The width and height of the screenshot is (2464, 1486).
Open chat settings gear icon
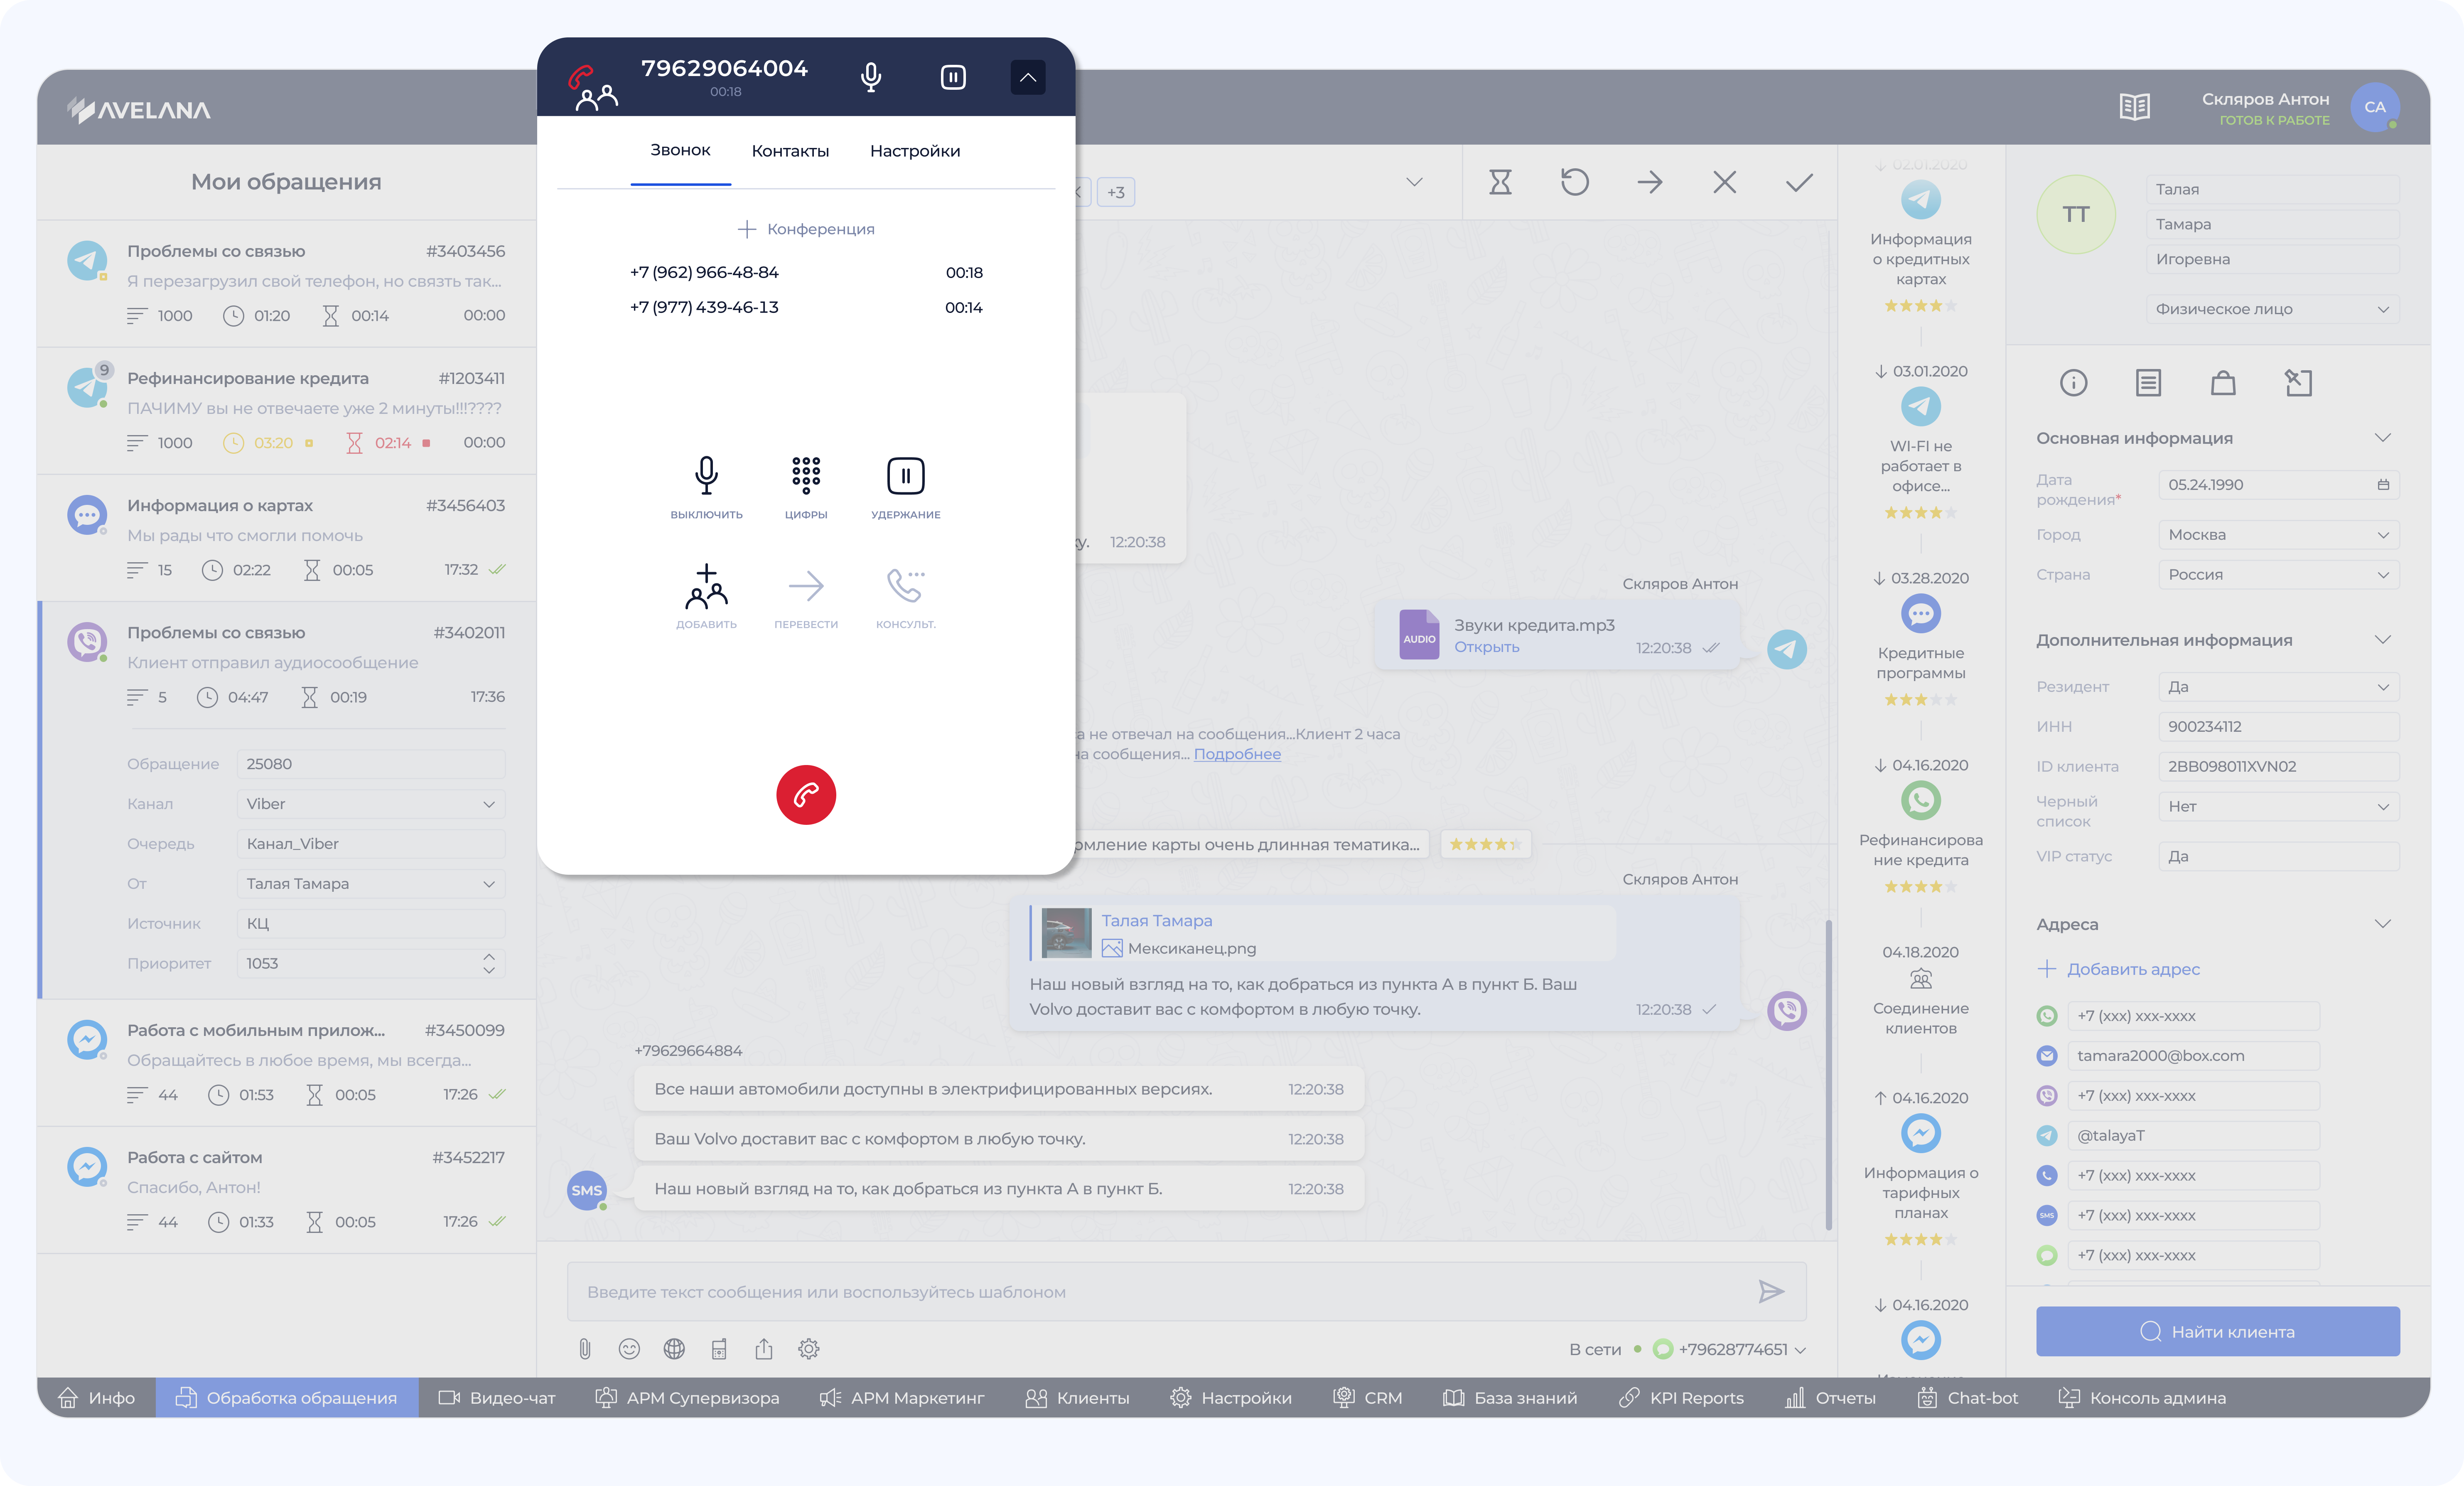(x=809, y=1349)
